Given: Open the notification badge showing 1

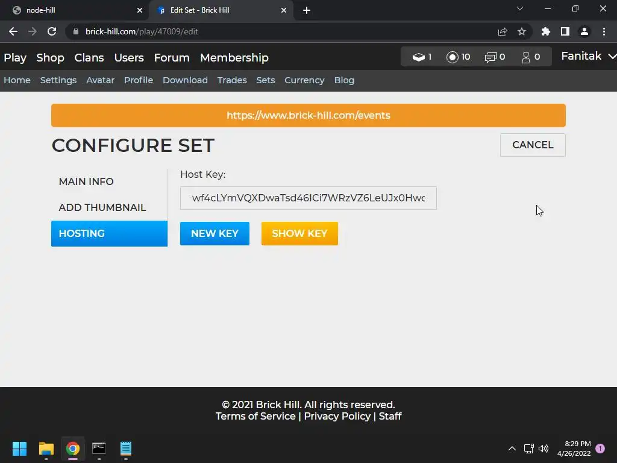Looking at the screenshot, I should (600, 449).
